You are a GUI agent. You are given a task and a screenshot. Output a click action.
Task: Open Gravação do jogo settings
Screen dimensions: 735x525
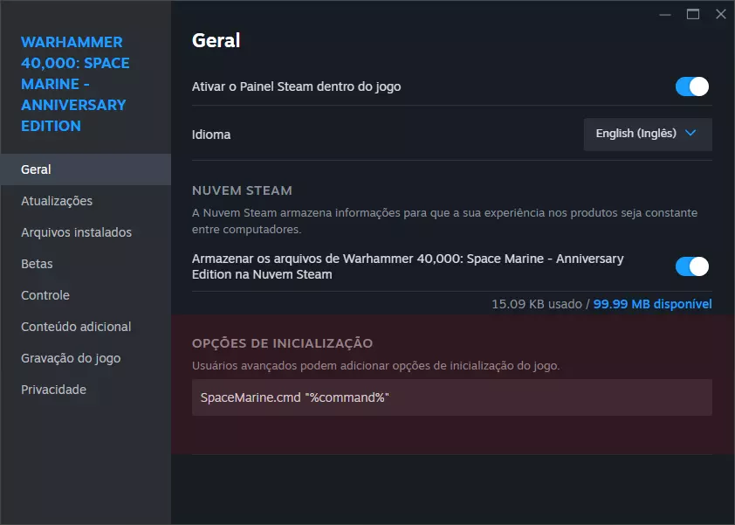71,358
